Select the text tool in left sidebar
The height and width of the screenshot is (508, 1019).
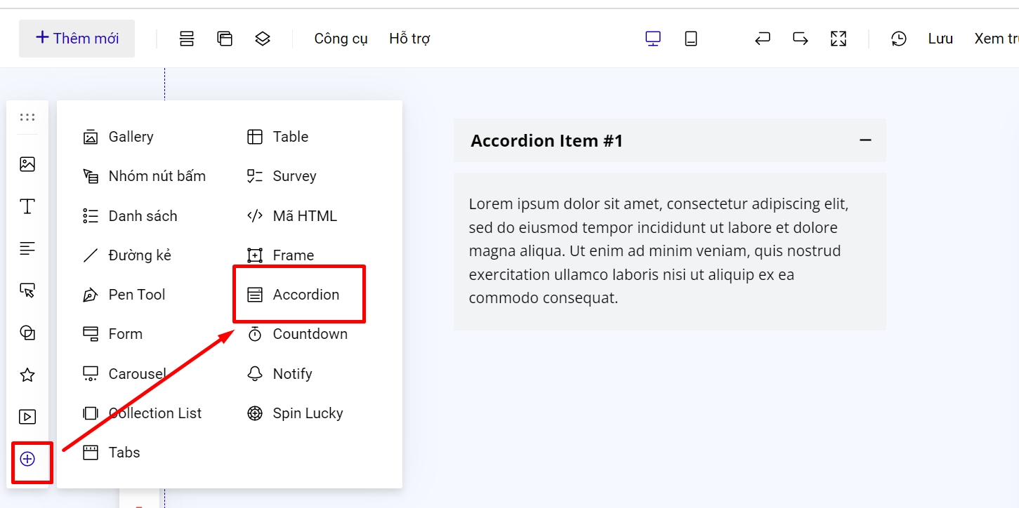pos(27,206)
